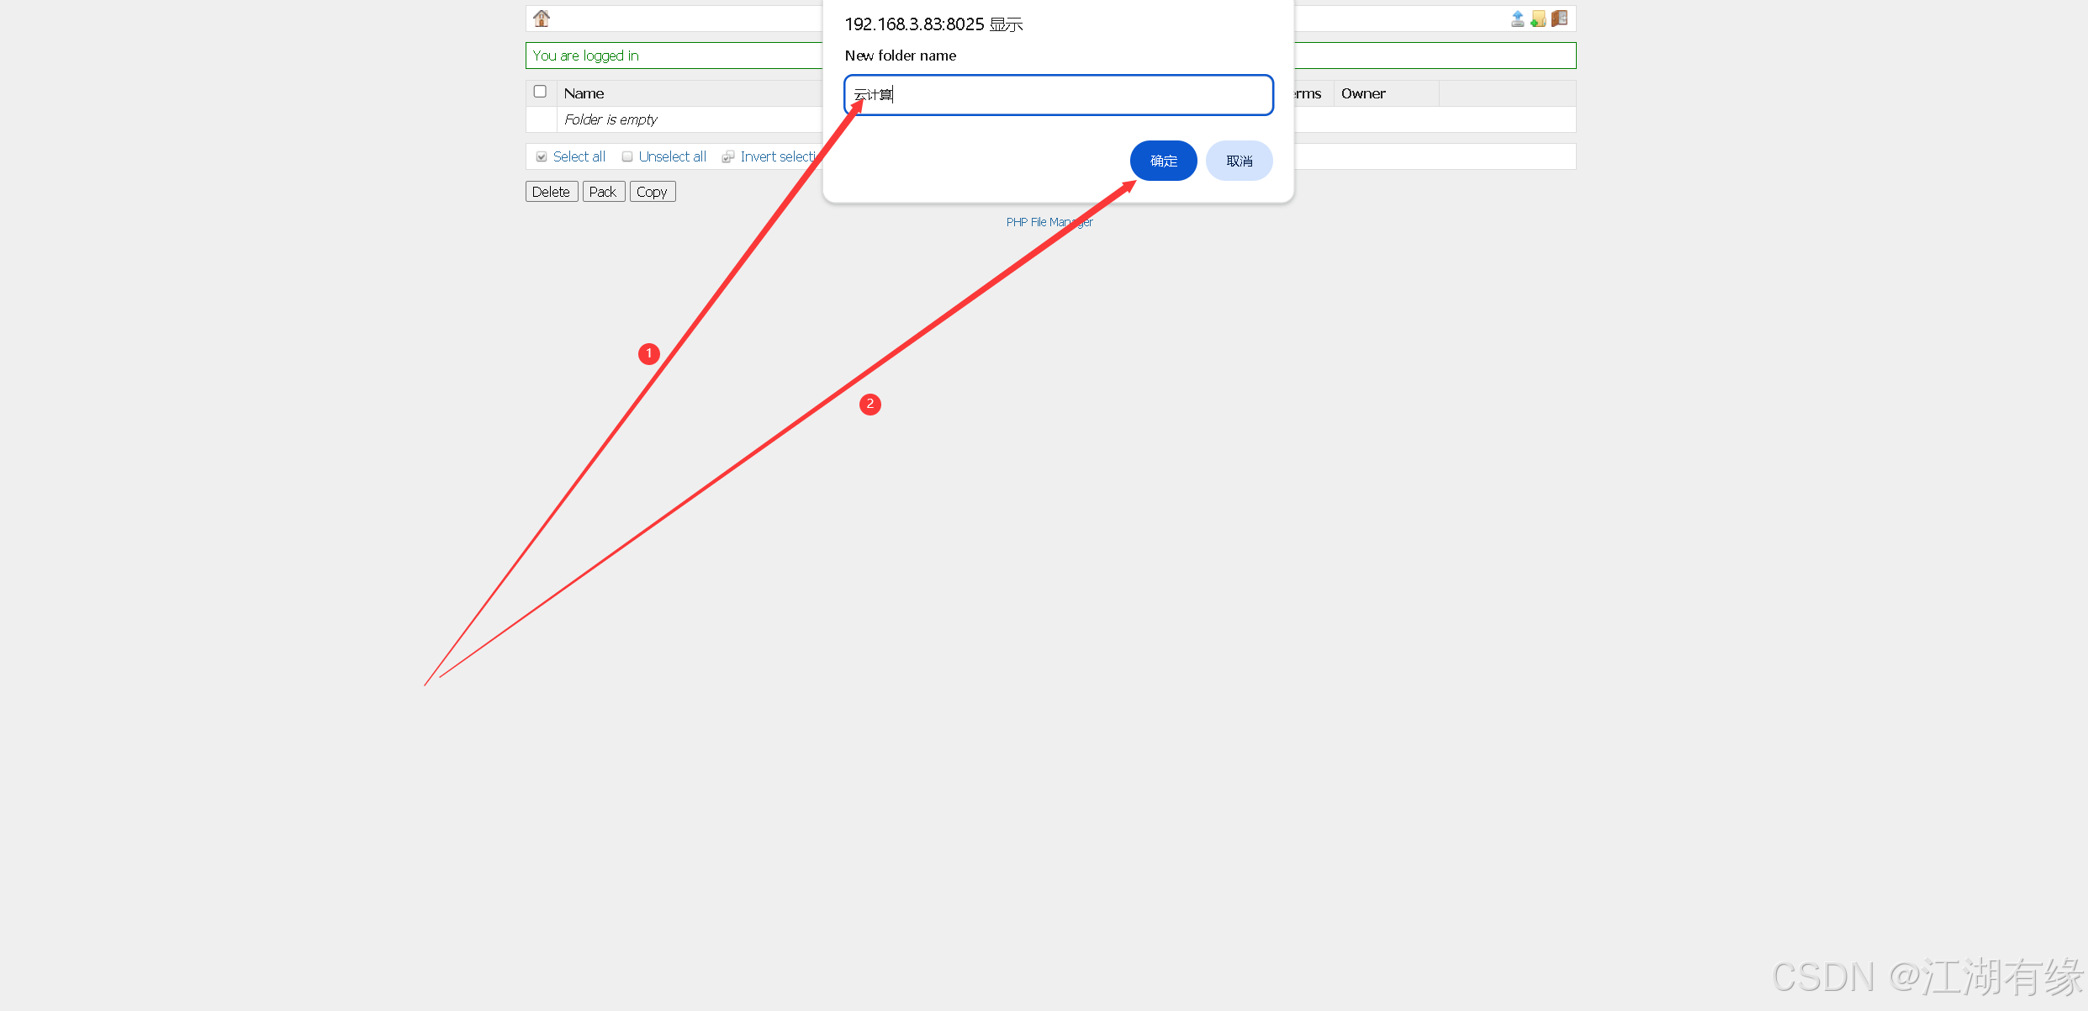Toggle the header checkbox beside Name
2088x1011 pixels.
click(540, 92)
